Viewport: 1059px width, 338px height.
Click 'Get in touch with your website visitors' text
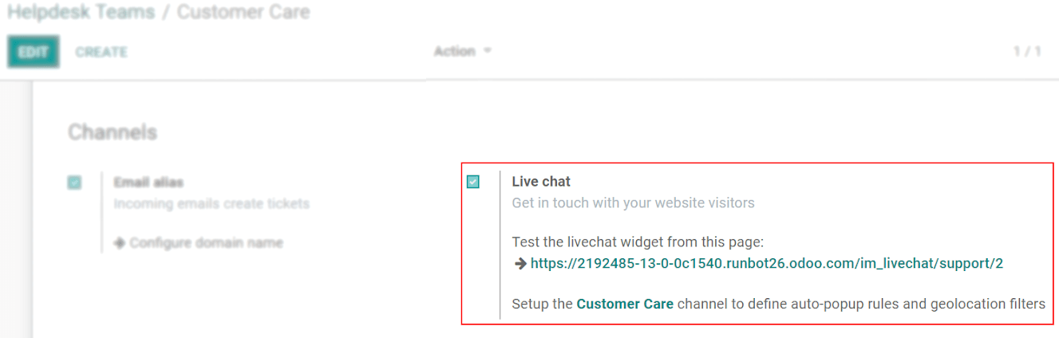633,202
